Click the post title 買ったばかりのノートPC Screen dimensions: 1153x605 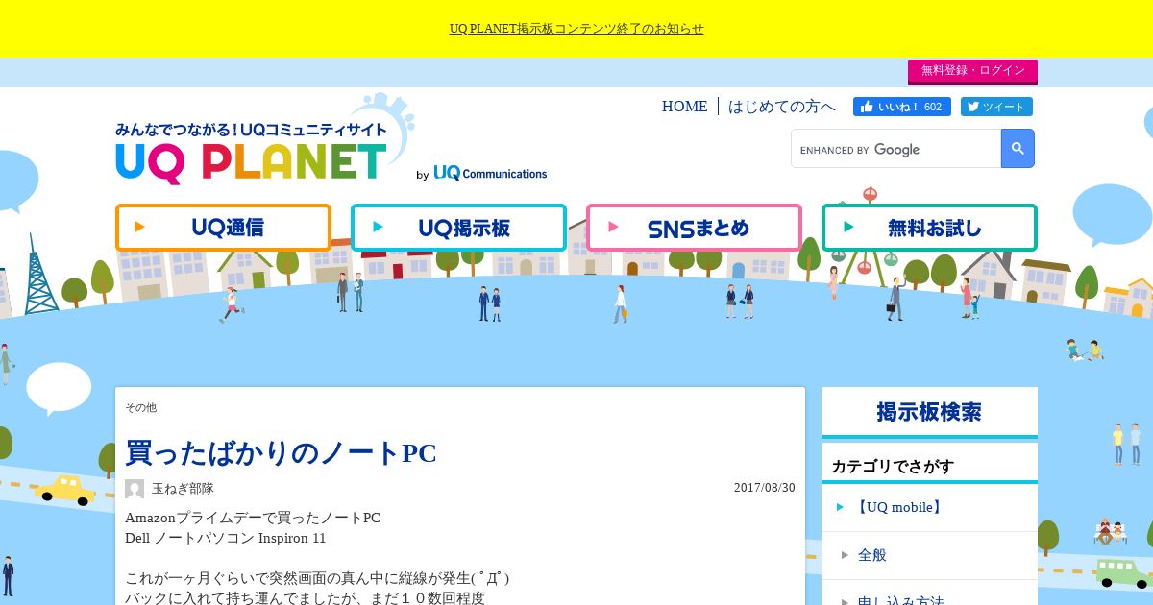coord(282,452)
